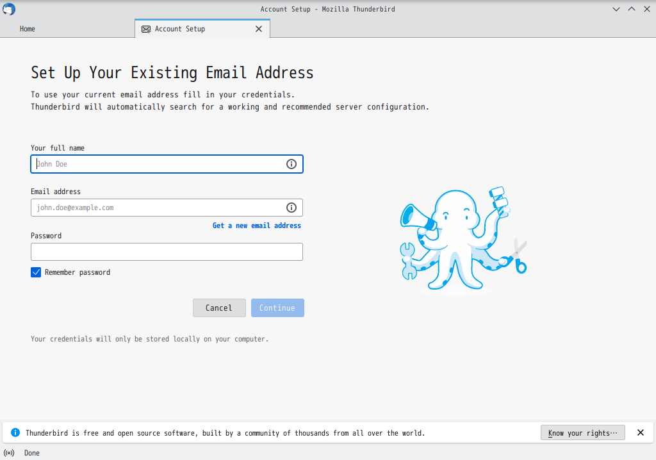This screenshot has width=656, height=460.
Task: Switch to the Home tab
Action: (67, 29)
